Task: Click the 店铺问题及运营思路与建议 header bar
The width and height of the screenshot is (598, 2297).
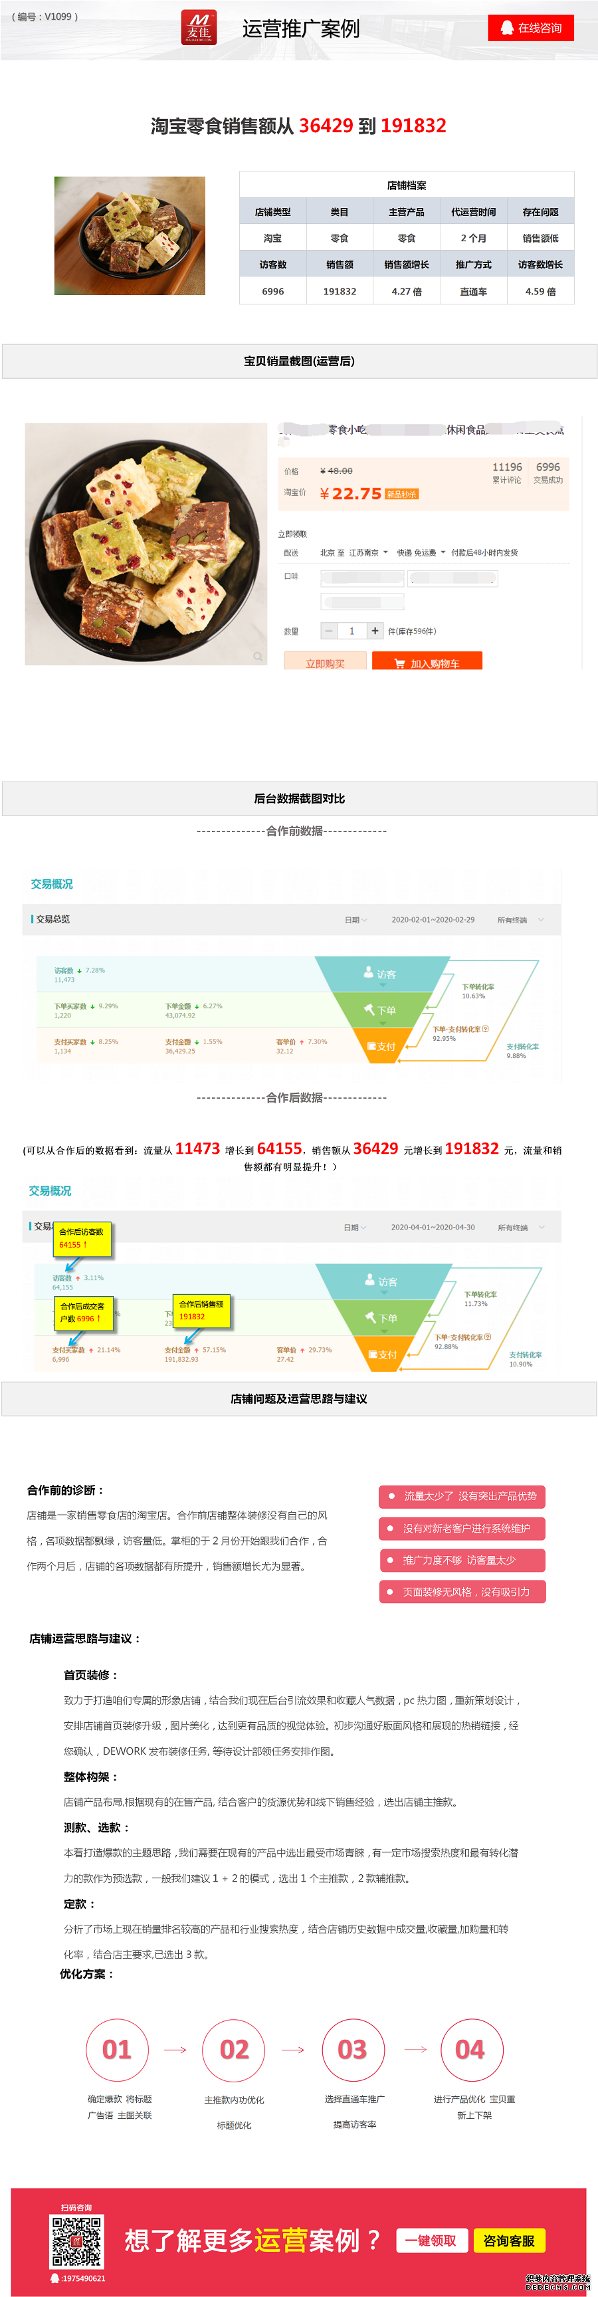Action: coord(300,1398)
